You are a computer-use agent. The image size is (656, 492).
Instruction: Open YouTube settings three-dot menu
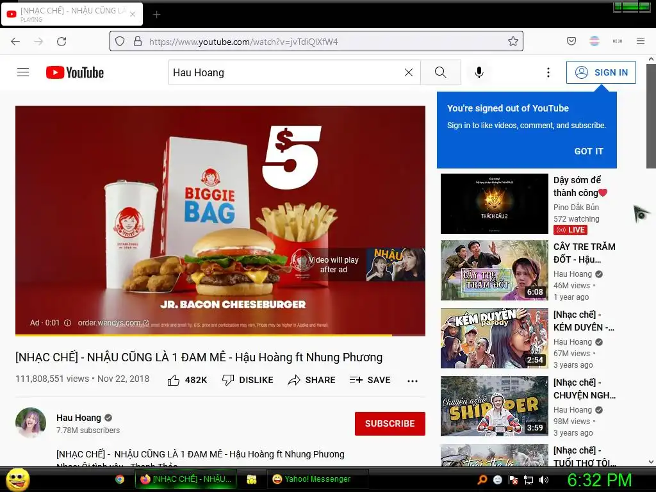coord(548,72)
